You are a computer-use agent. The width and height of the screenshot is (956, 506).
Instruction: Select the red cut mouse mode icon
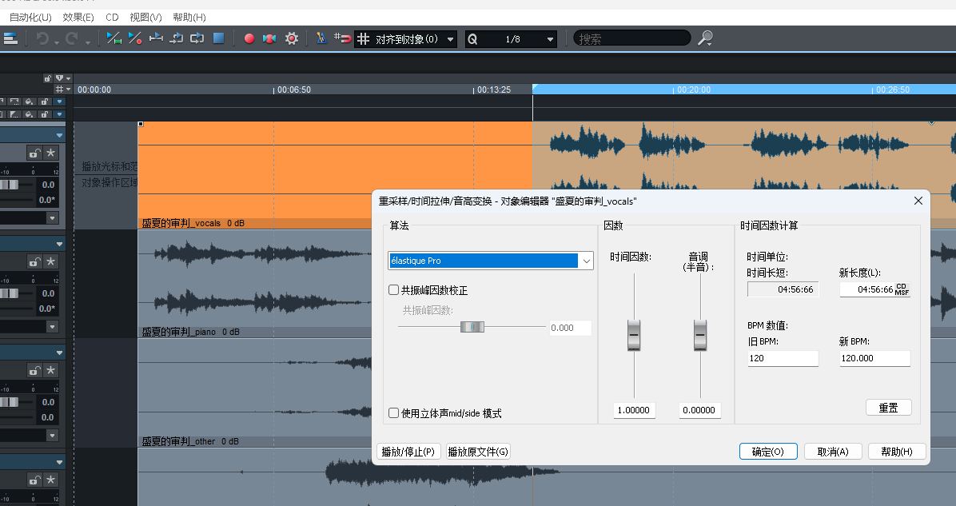(135, 38)
